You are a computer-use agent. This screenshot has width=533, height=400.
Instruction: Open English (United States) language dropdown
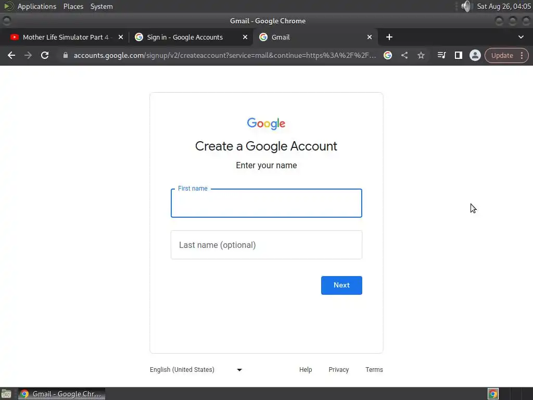coord(196,370)
